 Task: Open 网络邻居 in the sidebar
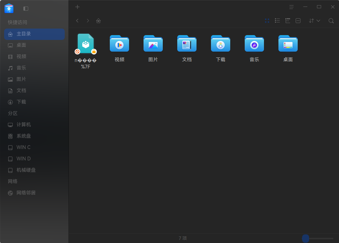click(x=34, y=193)
